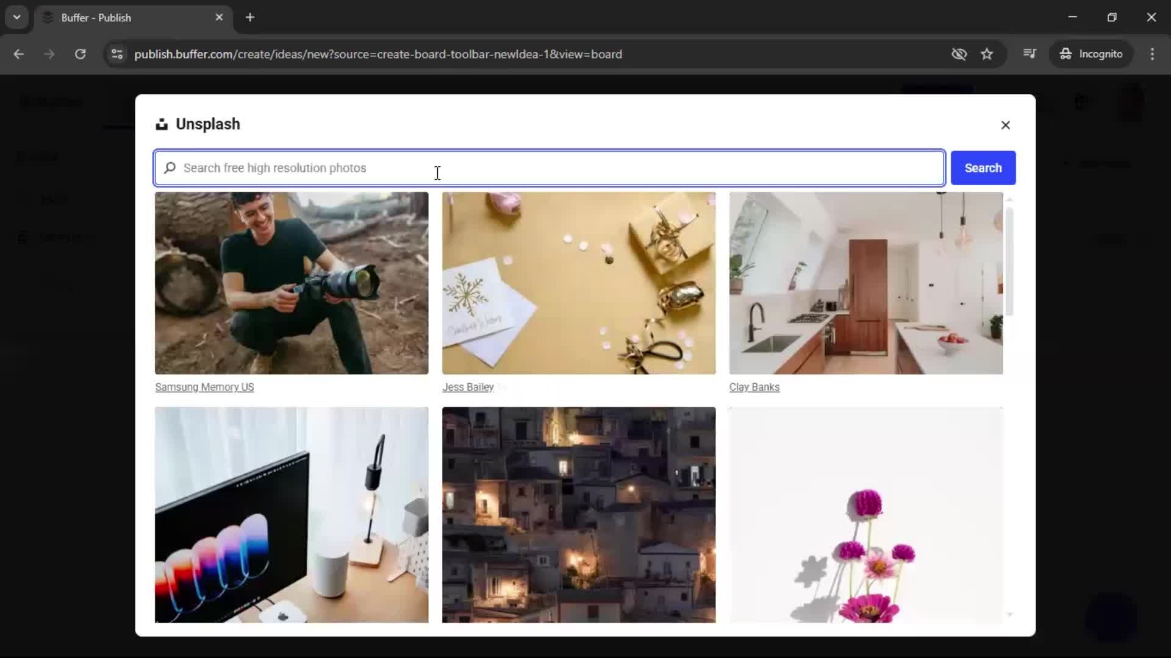Open the Samsung Memory US photographer link

click(x=204, y=387)
